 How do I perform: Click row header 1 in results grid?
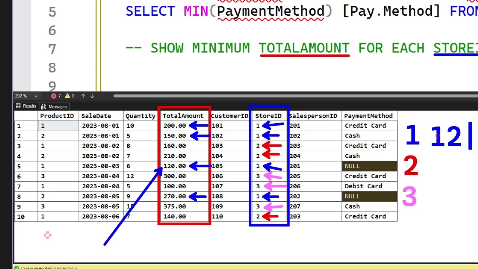click(x=26, y=126)
